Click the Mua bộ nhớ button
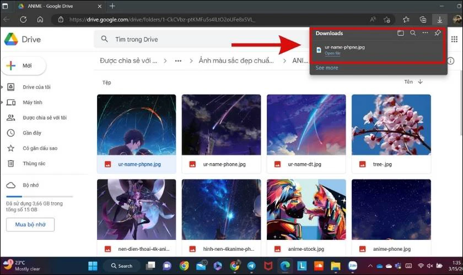The image size is (463, 275). 30,224
